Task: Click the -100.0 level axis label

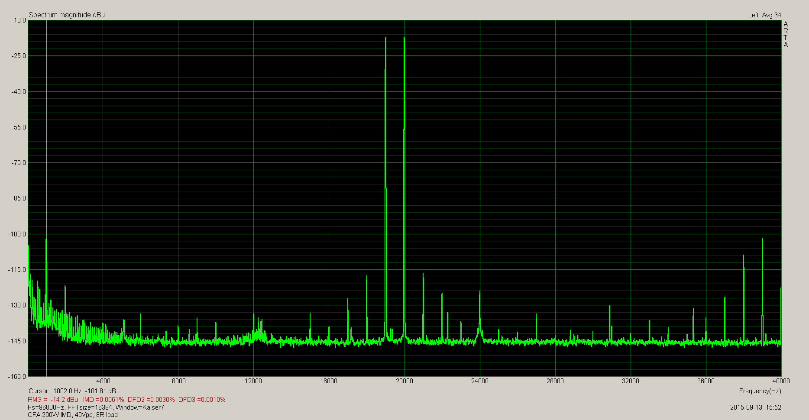Action: tap(17, 234)
